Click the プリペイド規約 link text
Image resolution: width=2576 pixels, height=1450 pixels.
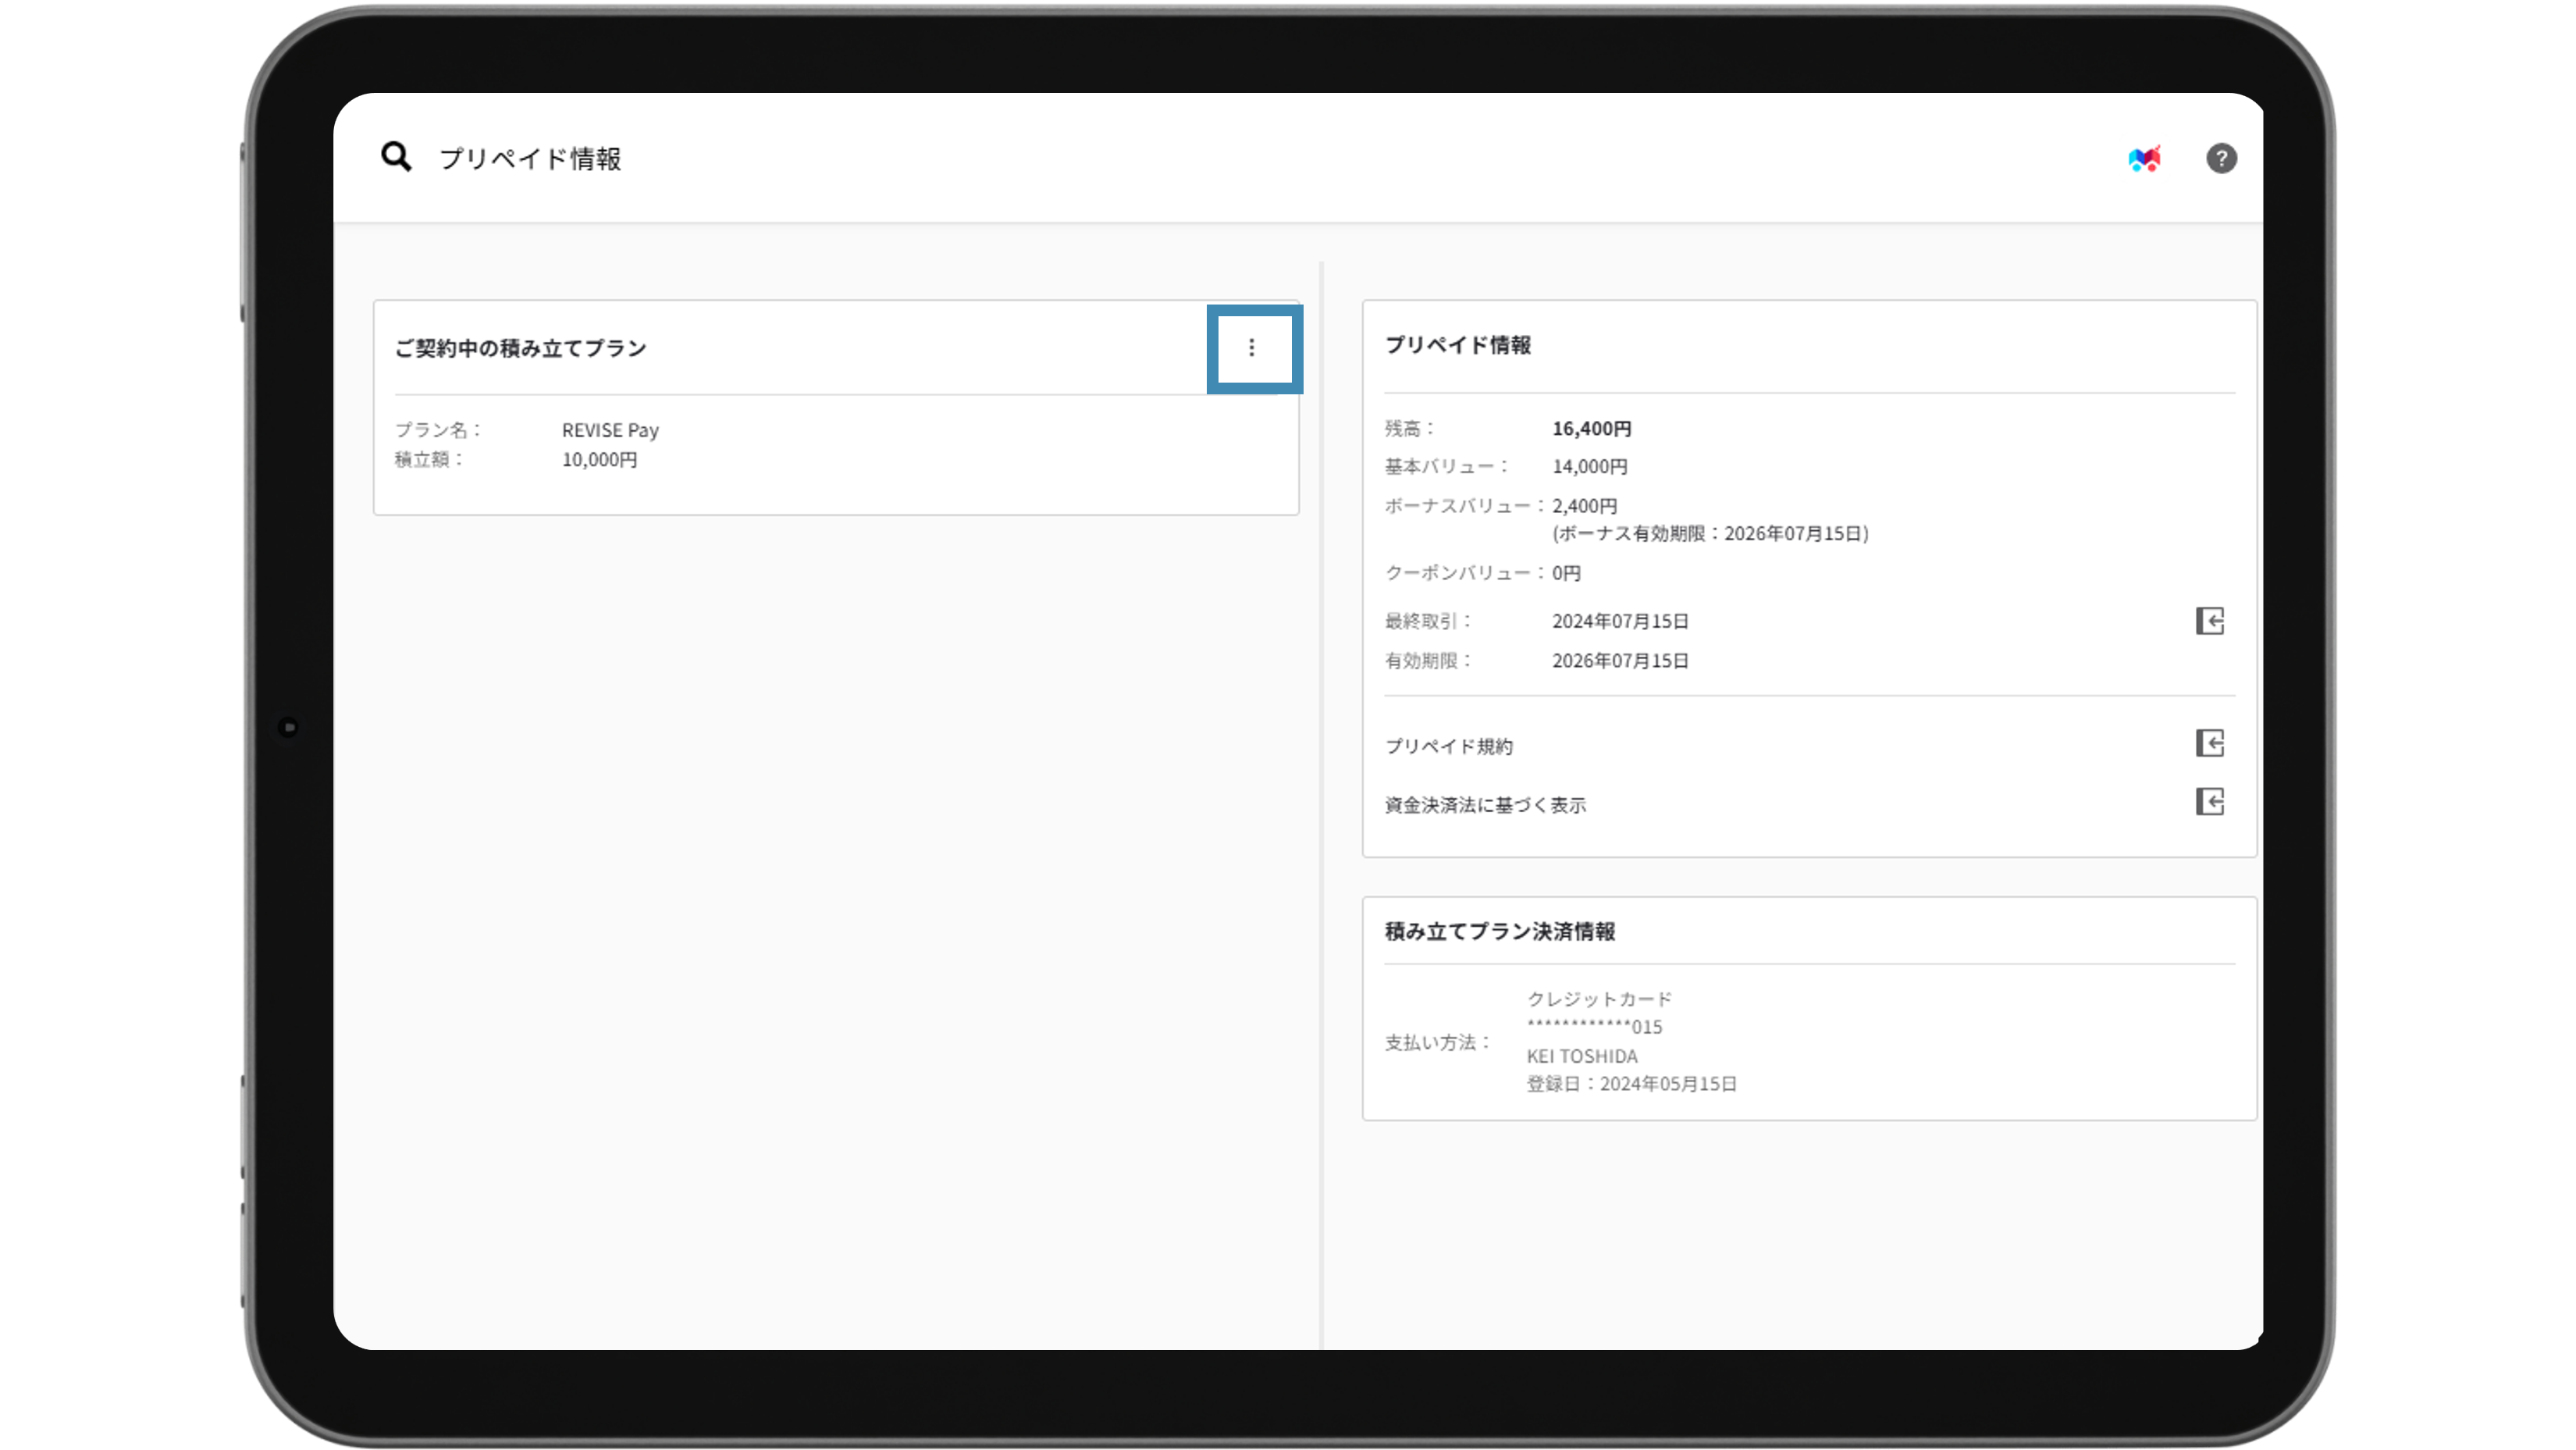pos(1448,746)
